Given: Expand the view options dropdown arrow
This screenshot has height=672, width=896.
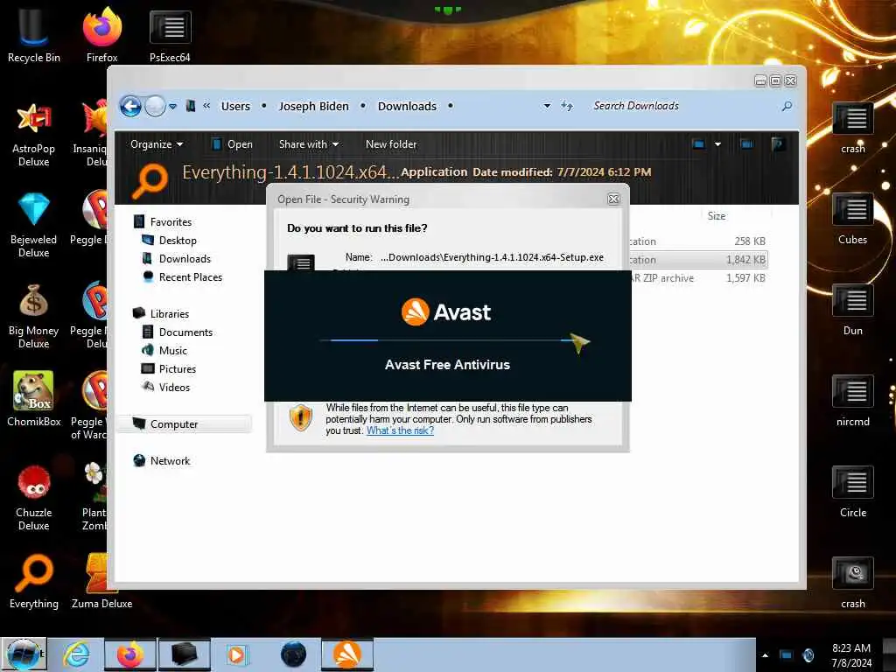Looking at the screenshot, I should [717, 144].
